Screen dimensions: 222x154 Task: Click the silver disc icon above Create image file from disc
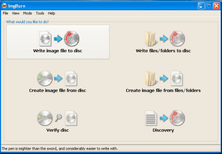coord(45,78)
